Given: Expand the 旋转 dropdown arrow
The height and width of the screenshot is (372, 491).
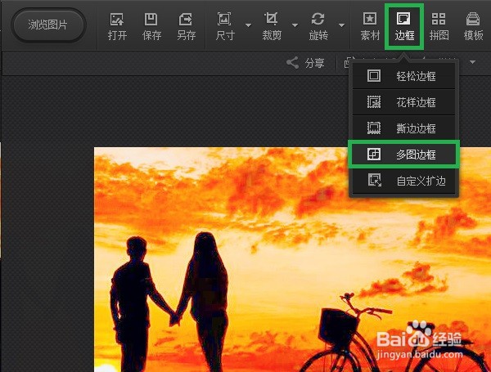Looking at the screenshot, I should [341, 25].
